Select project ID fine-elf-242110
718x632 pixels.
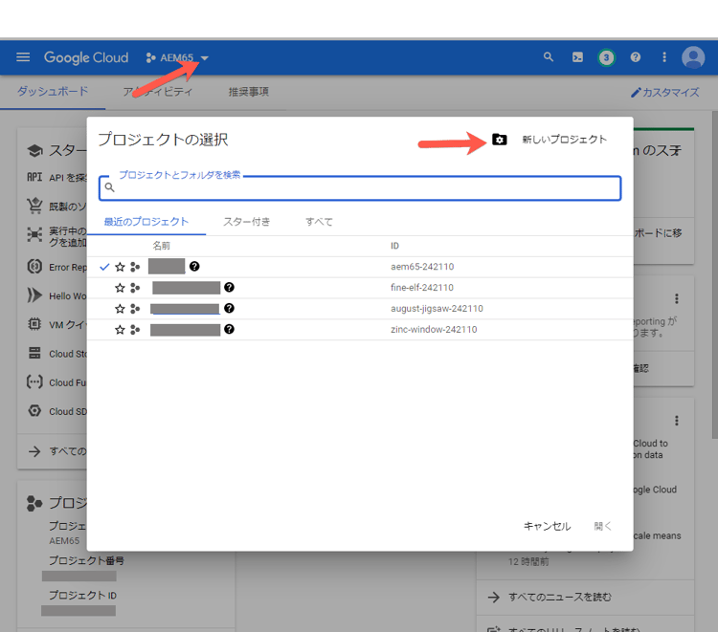click(422, 288)
